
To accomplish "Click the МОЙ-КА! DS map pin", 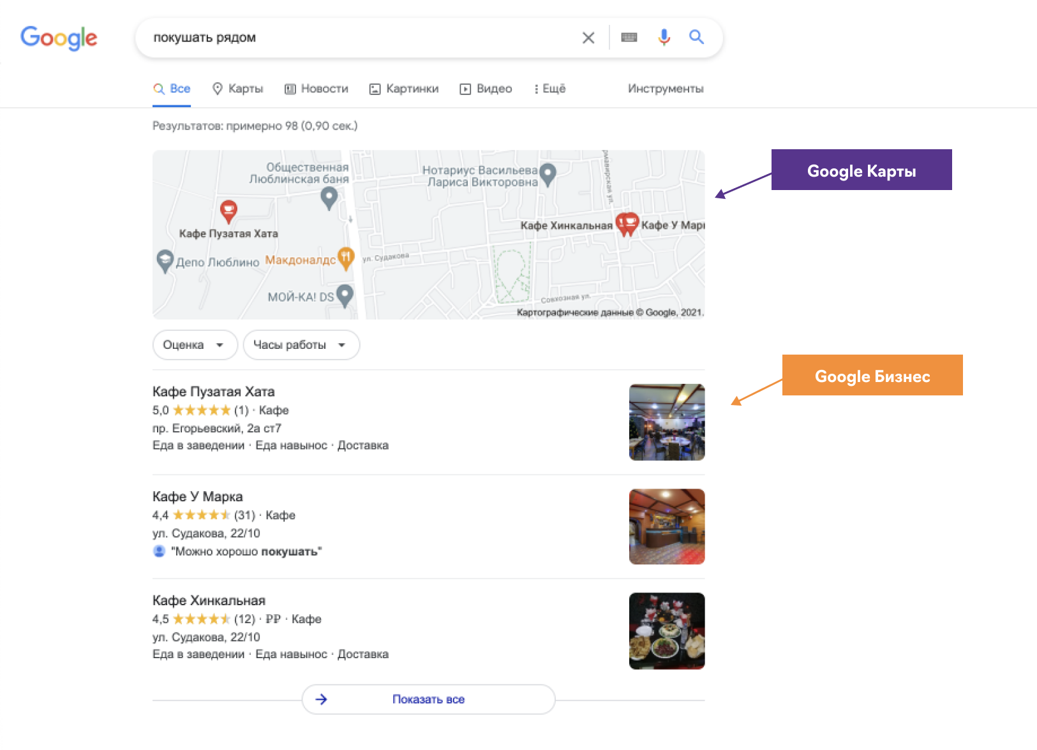I will tap(345, 295).
